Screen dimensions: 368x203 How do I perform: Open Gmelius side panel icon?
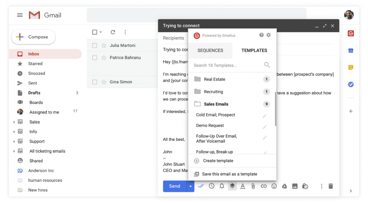tap(351, 33)
